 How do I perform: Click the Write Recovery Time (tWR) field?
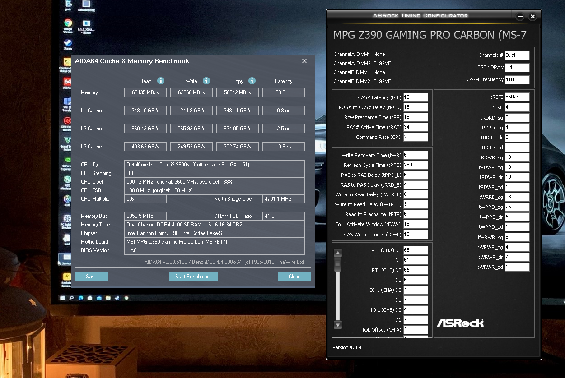click(416, 155)
